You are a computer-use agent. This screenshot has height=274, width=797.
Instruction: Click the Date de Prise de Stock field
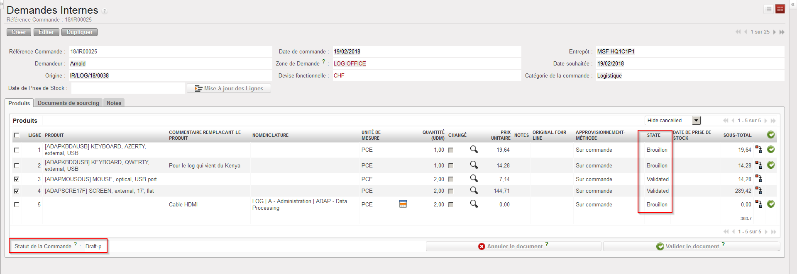tap(128, 88)
